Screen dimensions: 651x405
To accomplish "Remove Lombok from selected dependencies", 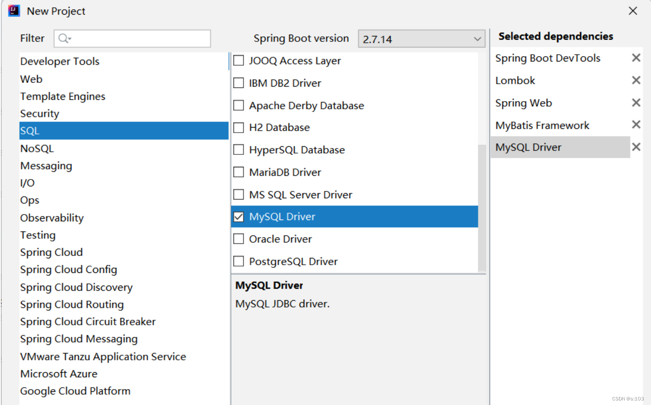I will coord(636,80).
